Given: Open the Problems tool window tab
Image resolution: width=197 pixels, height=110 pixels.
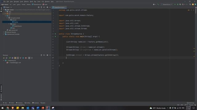Looking at the screenshot, I should tap(19, 103).
